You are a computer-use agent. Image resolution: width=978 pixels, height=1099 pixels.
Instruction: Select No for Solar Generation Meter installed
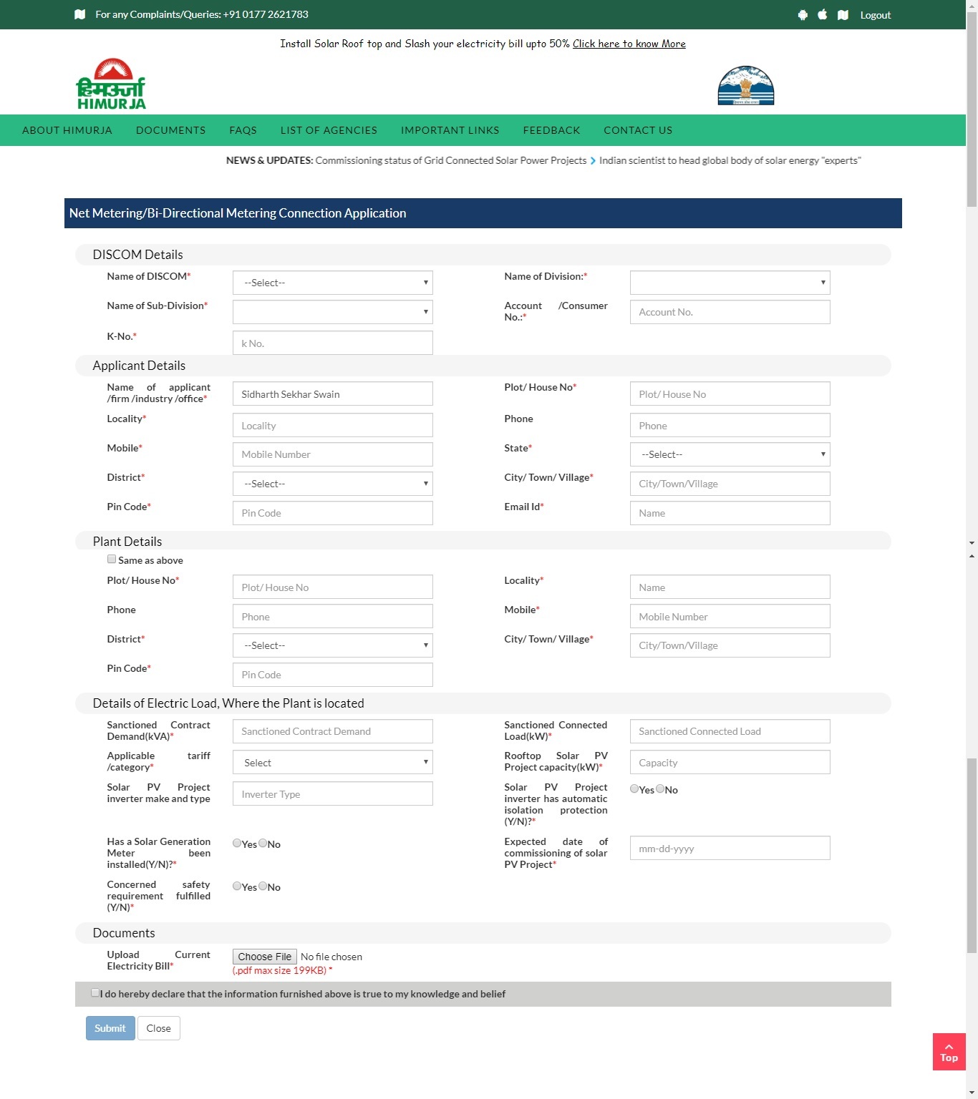pos(263,844)
